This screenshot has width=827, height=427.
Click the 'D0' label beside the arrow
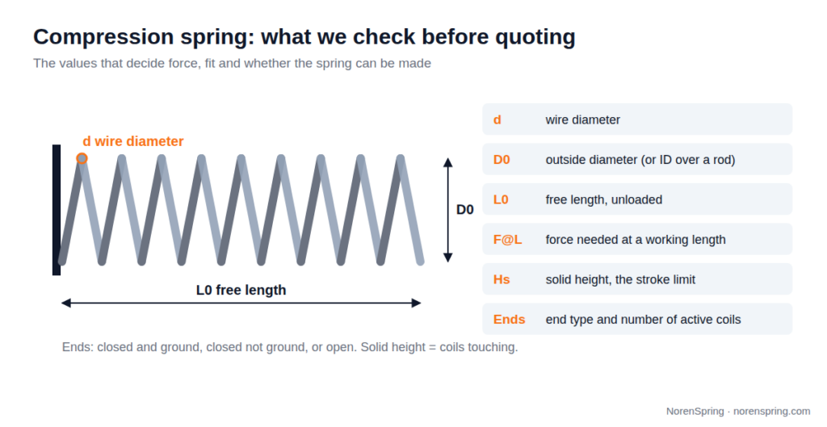(x=464, y=210)
